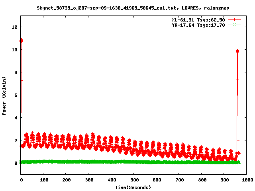255x191 pixels.
Task: Click the x-axis tick label 500
Action: [135, 180]
